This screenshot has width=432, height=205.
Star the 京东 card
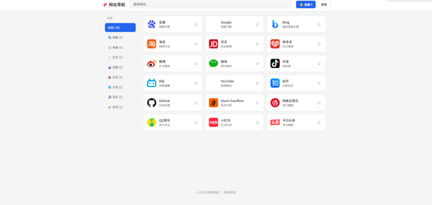(x=258, y=44)
